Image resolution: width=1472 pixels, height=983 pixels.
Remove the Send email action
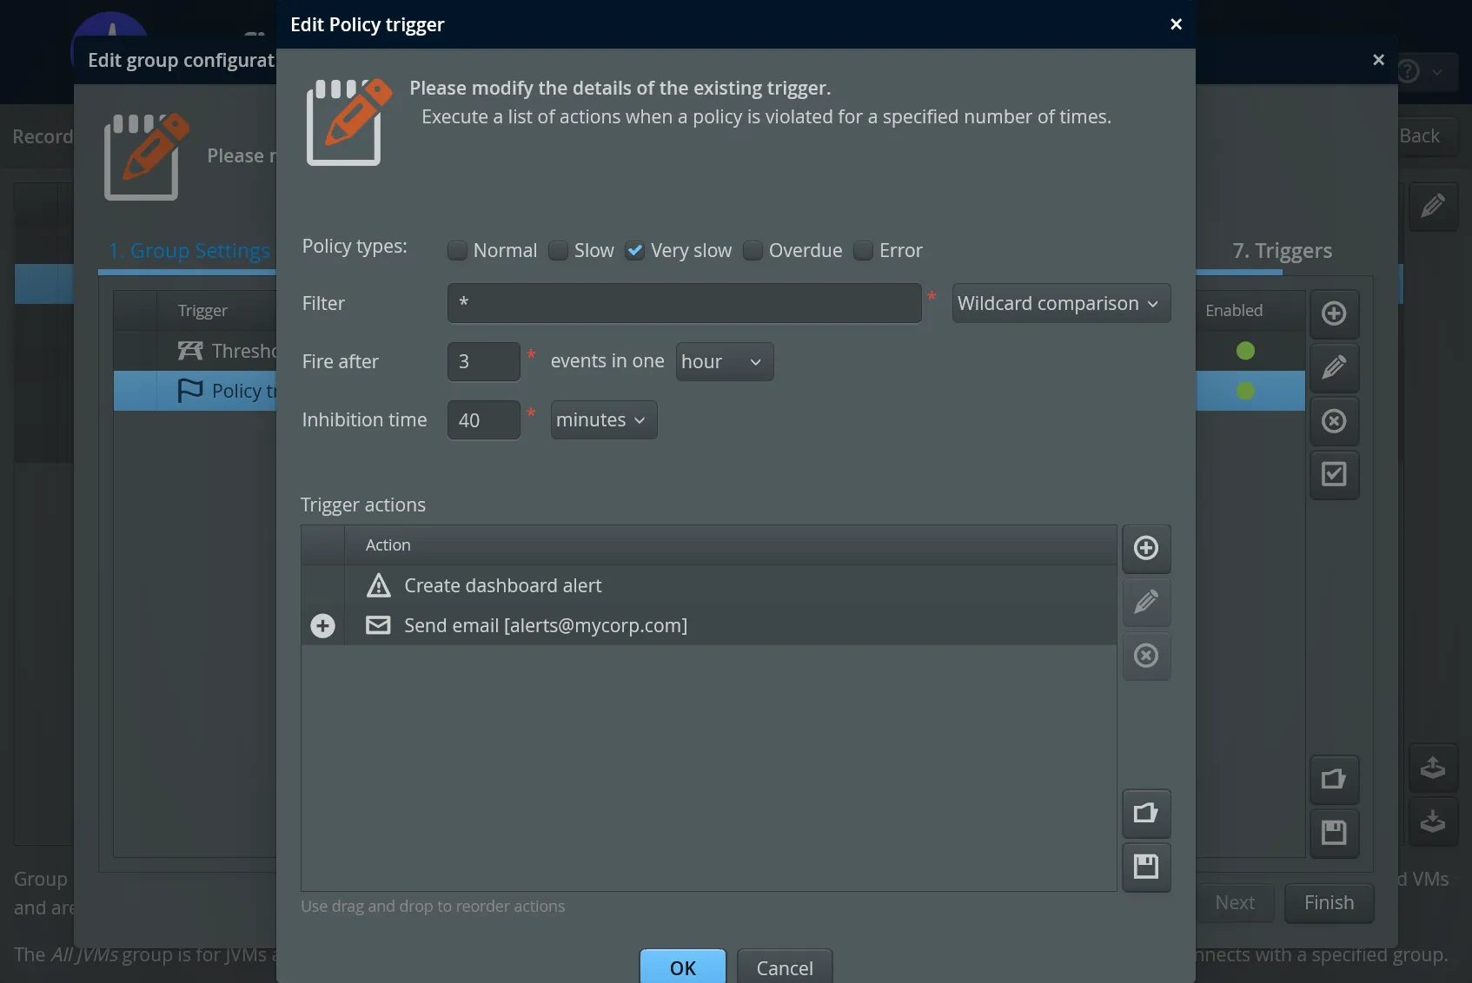1146,656
